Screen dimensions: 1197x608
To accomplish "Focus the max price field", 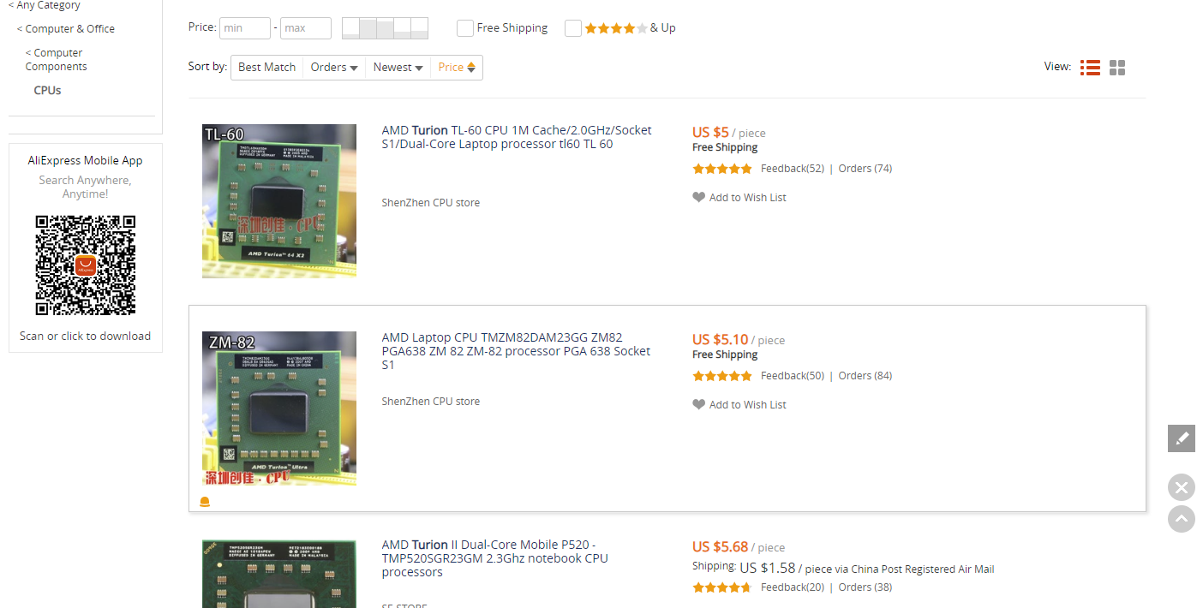I will point(306,28).
